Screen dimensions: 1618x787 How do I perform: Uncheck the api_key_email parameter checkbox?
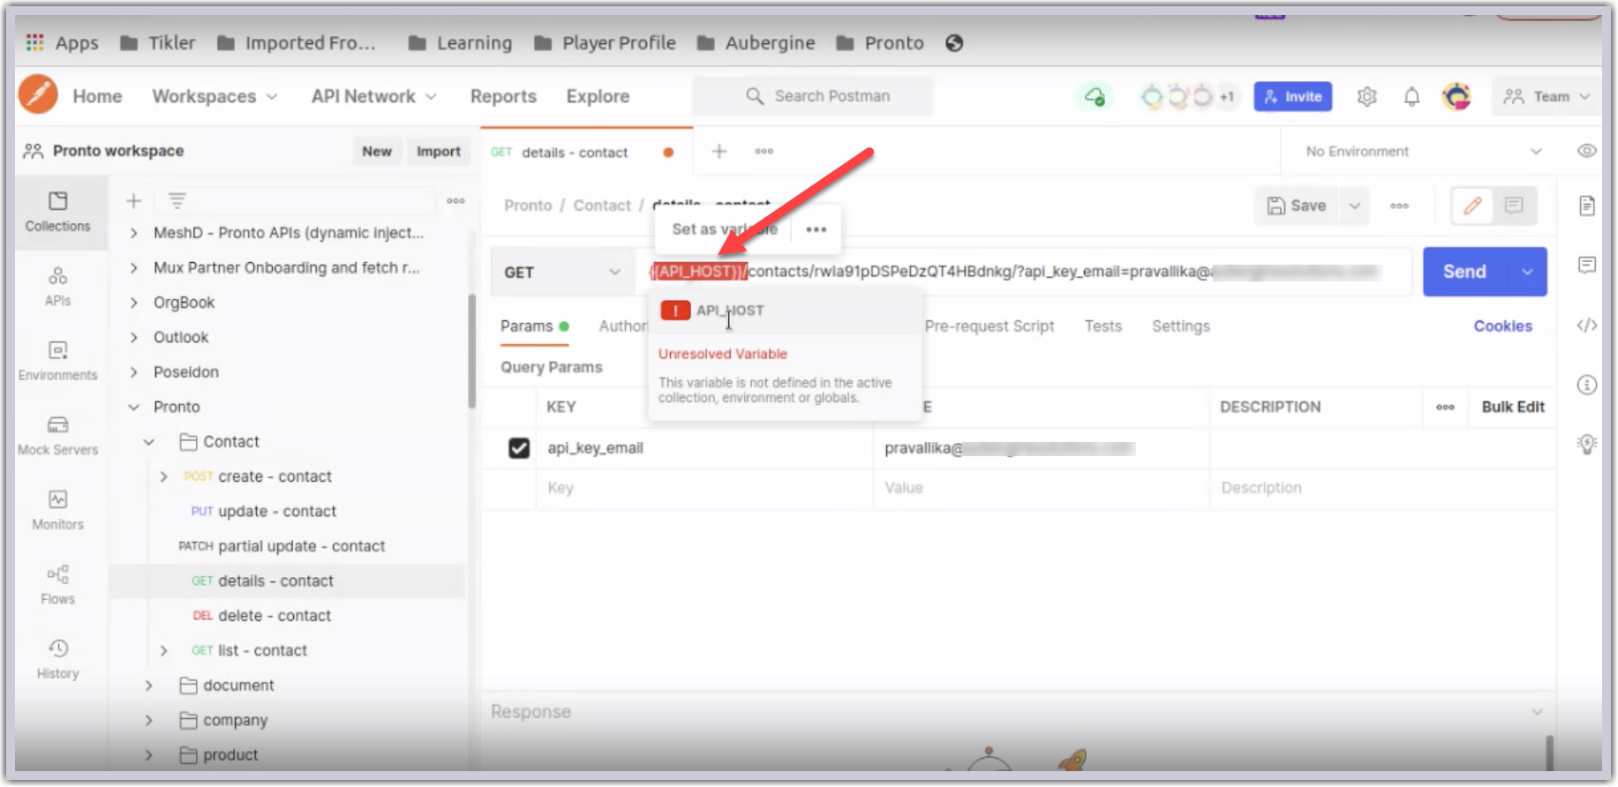(x=519, y=448)
